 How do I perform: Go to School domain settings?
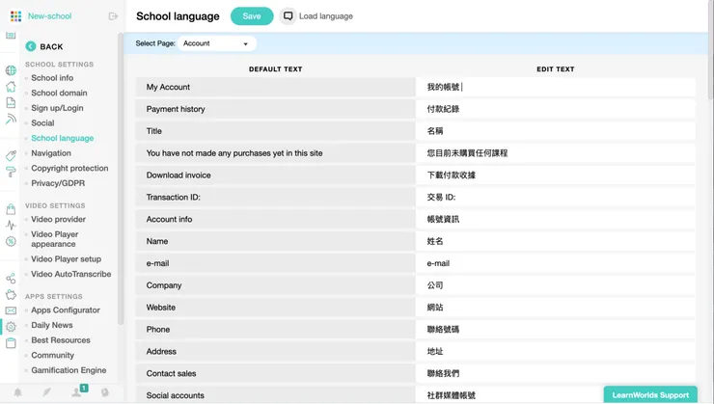point(59,93)
